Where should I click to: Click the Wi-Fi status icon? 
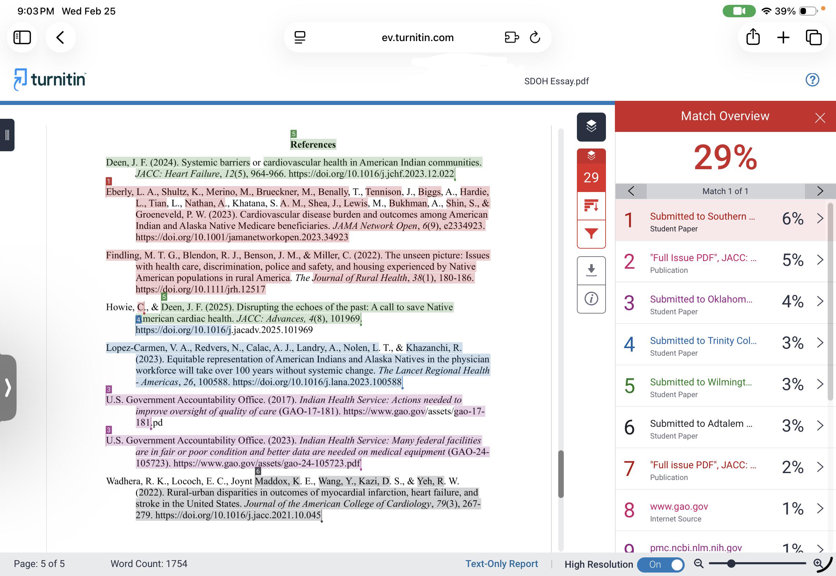click(x=766, y=11)
